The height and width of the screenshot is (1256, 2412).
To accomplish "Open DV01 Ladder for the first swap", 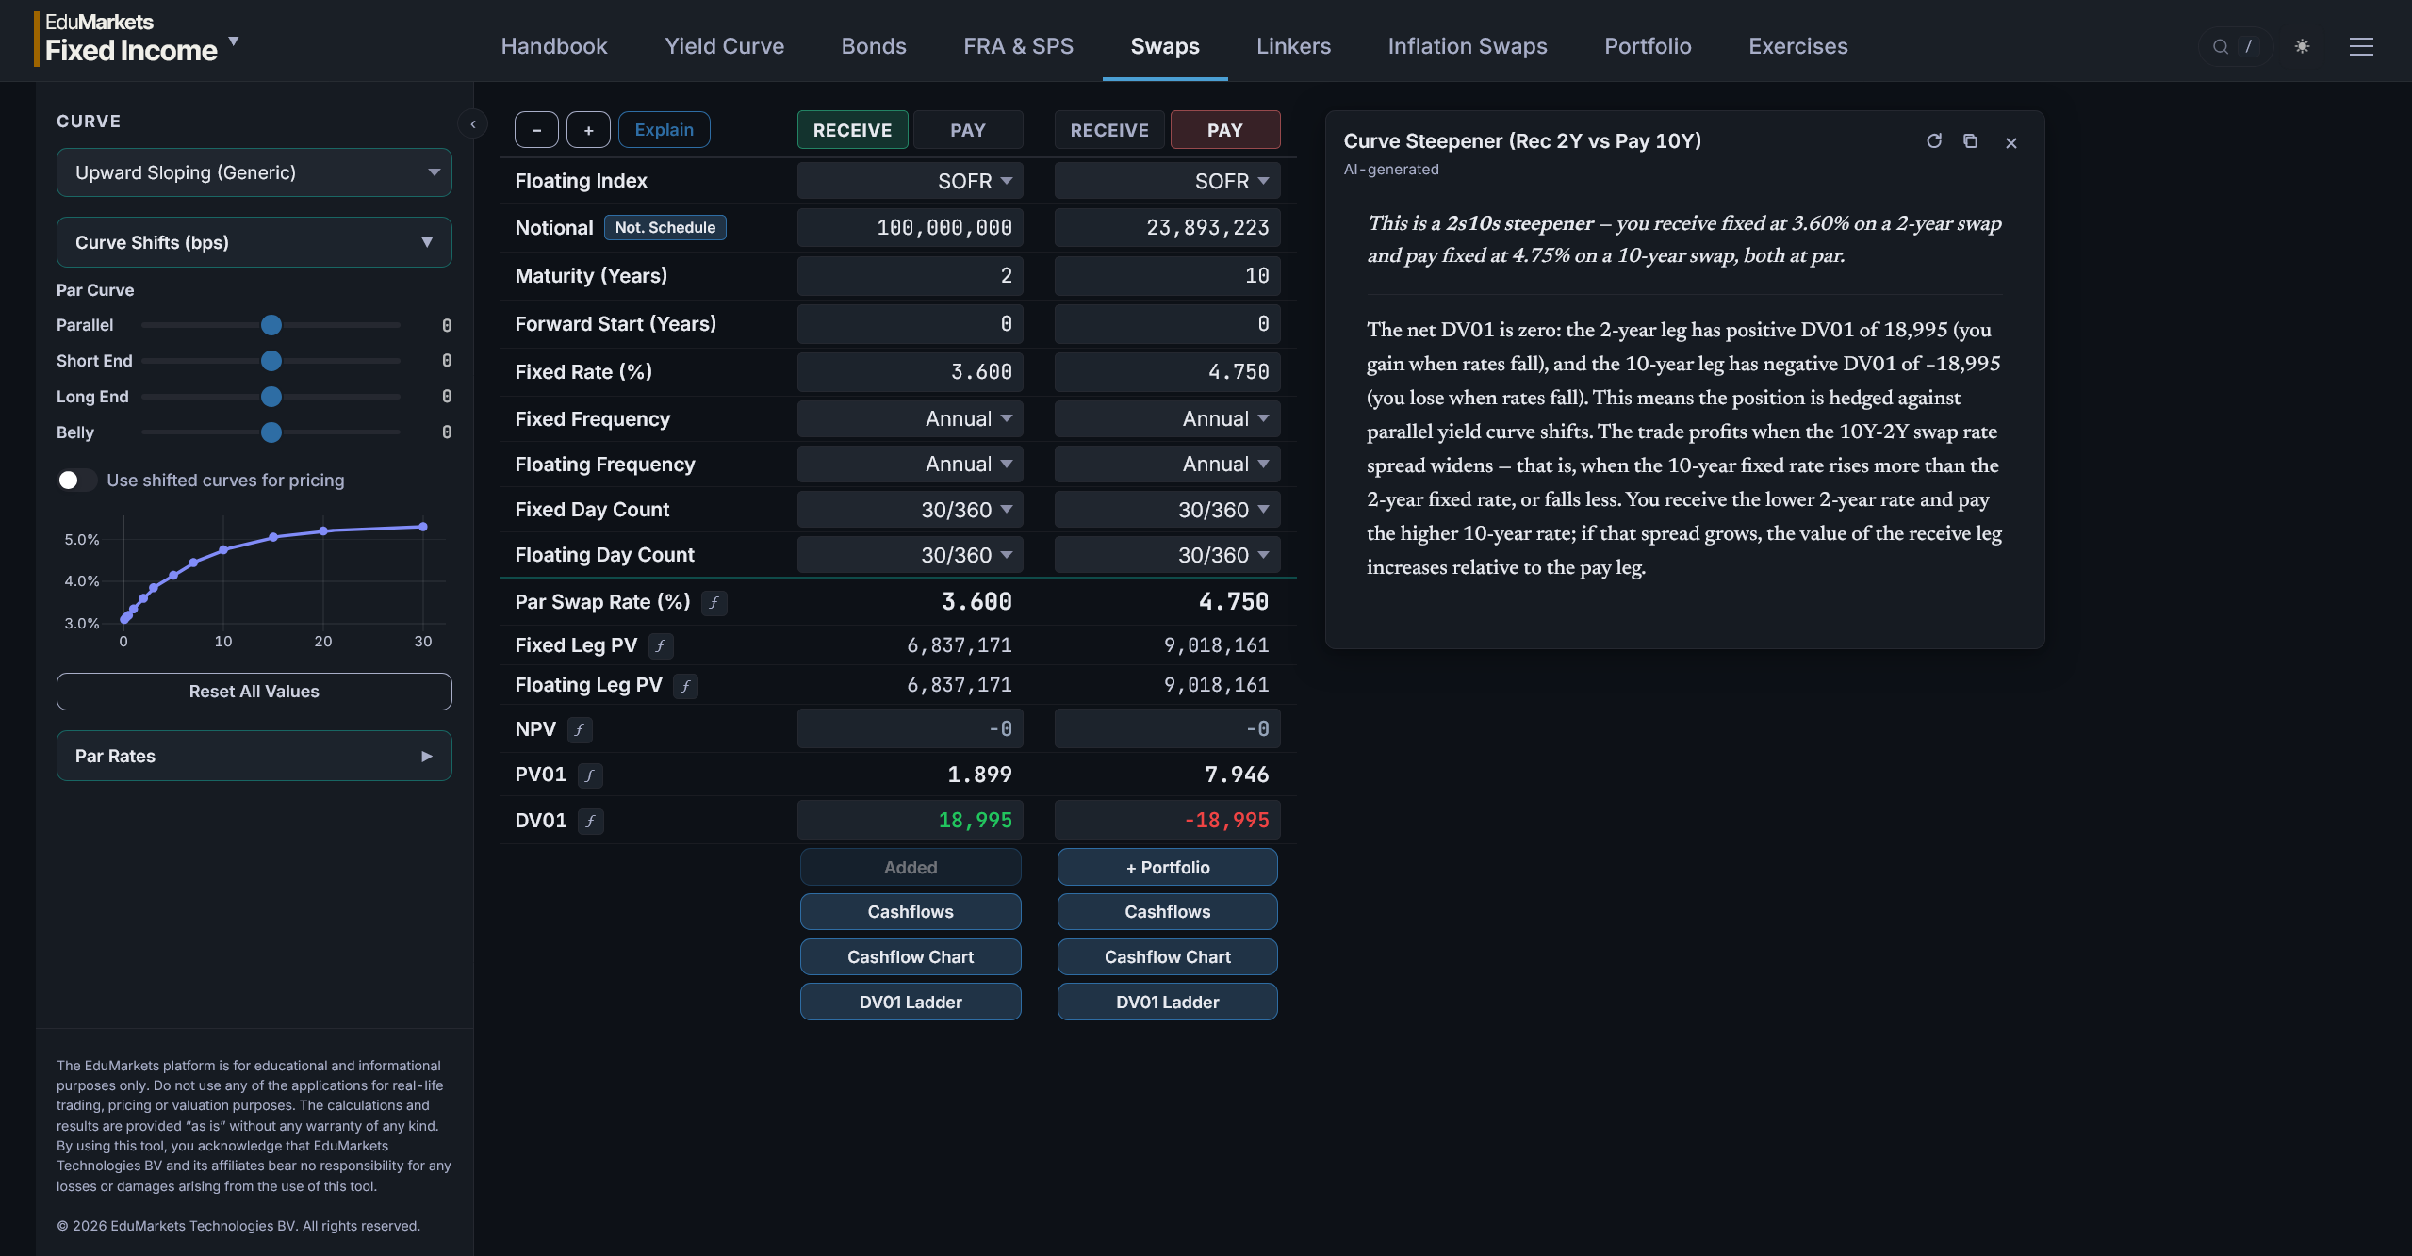I will pos(910,1003).
